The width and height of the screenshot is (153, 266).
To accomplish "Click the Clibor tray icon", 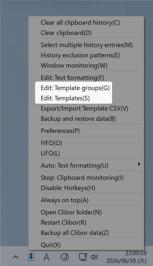I will click(31, 257).
